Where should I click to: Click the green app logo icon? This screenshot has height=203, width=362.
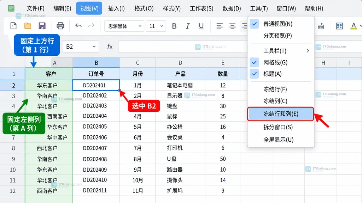pos(11,8)
